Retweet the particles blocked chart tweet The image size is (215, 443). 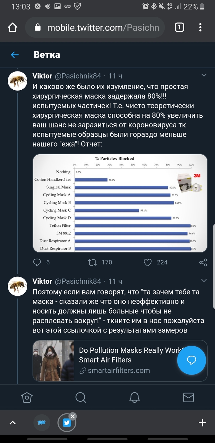pyautogui.click(x=92, y=262)
